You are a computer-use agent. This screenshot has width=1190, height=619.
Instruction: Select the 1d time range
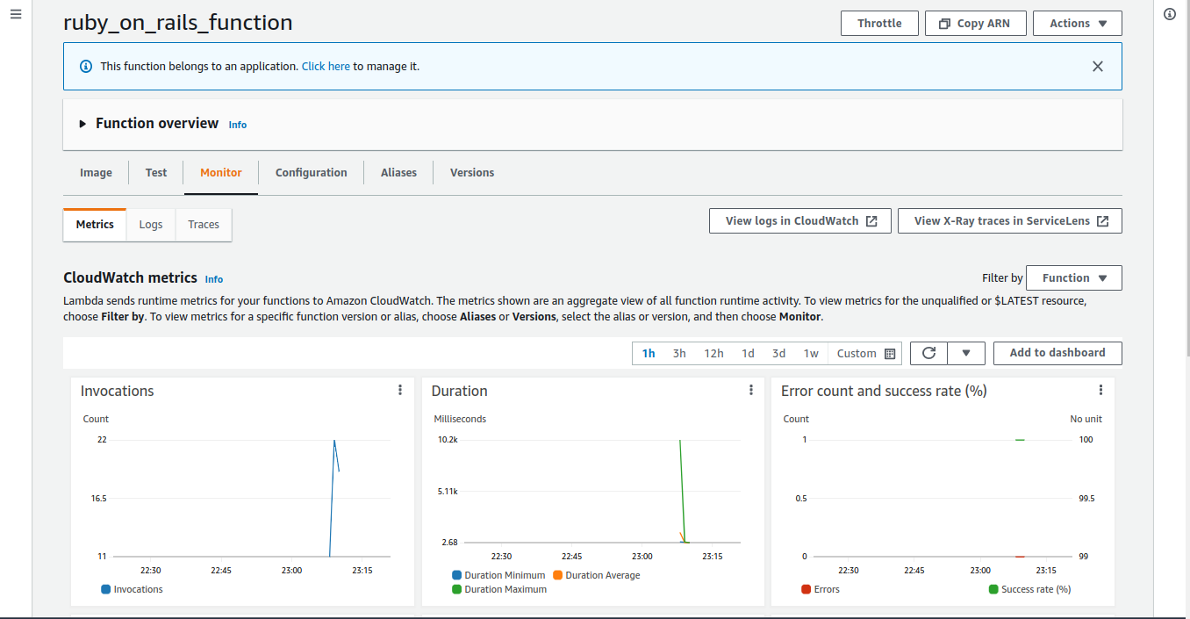[748, 353]
